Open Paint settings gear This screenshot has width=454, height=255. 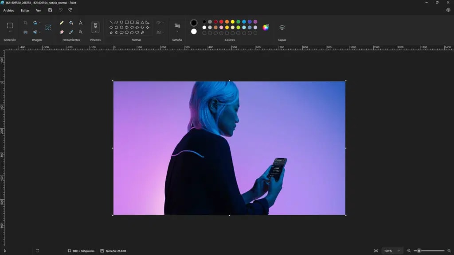tap(448, 10)
